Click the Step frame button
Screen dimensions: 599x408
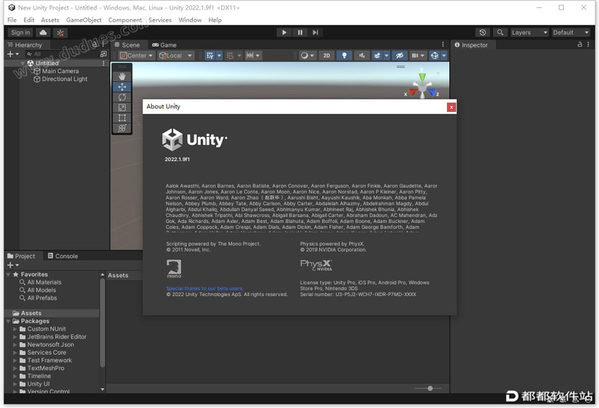point(315,32)
